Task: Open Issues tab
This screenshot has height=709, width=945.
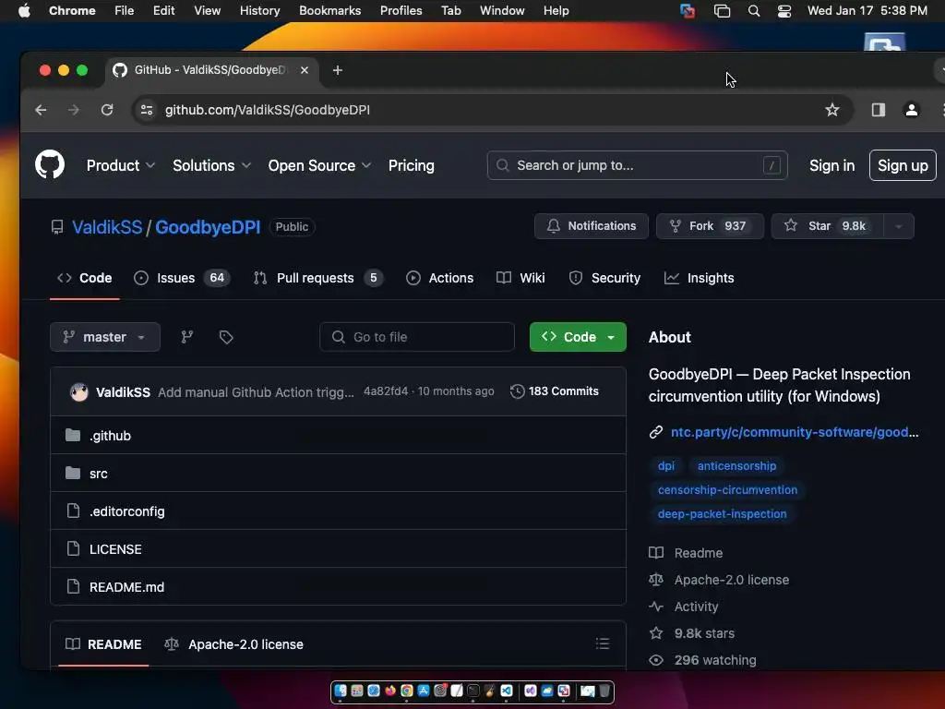Action: [x=182, y=278]
